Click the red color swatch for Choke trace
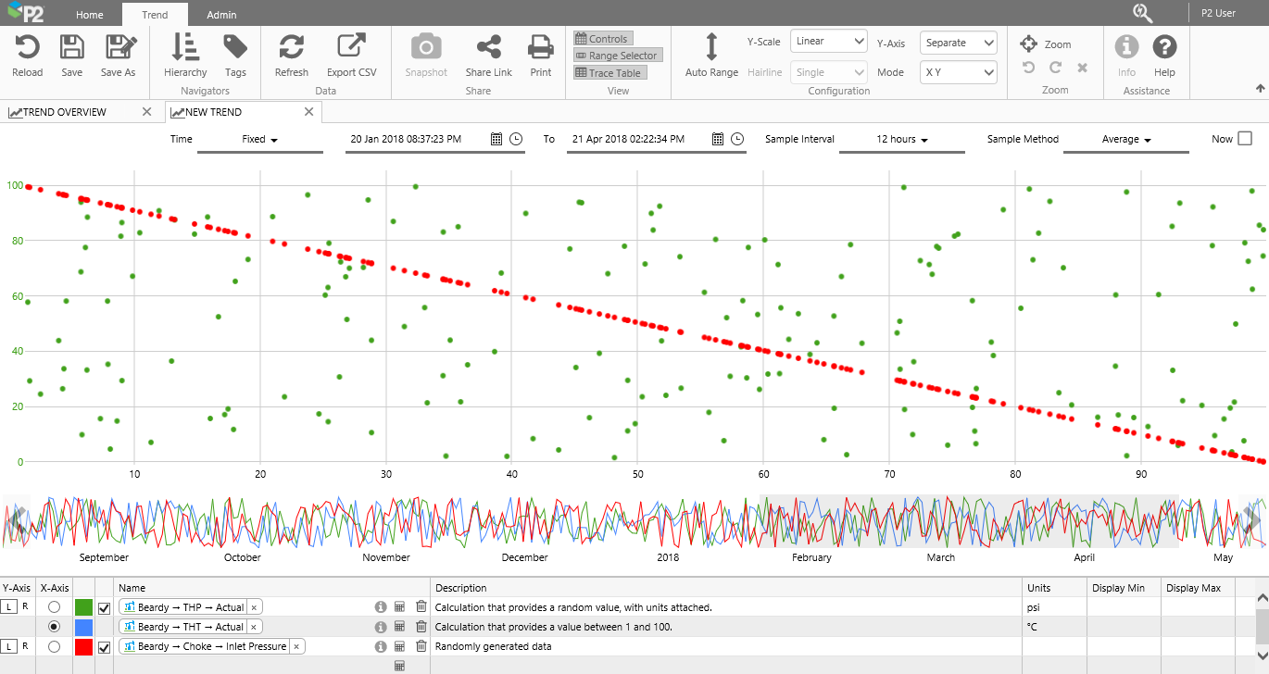The height and width of the screenshot is (674, 1269). [x=83, y=646]
